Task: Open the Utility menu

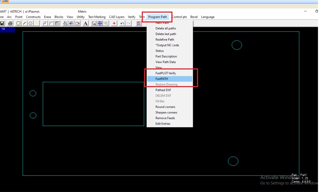Action: [x=80, y=17]
